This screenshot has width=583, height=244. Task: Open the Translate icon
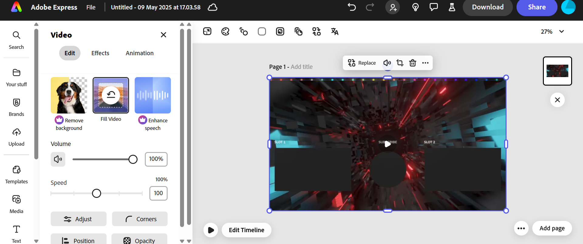click(335, 31)
